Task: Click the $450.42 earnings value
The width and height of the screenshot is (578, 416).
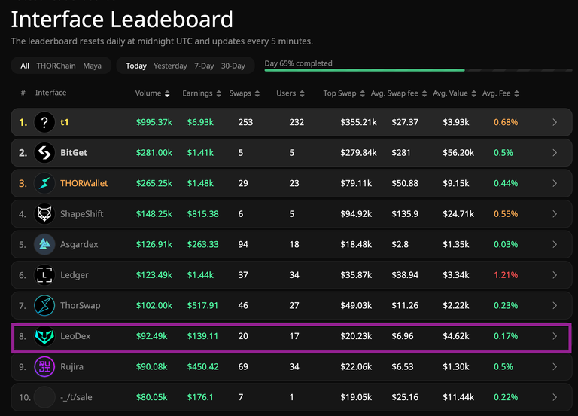Action: point(202,366)
